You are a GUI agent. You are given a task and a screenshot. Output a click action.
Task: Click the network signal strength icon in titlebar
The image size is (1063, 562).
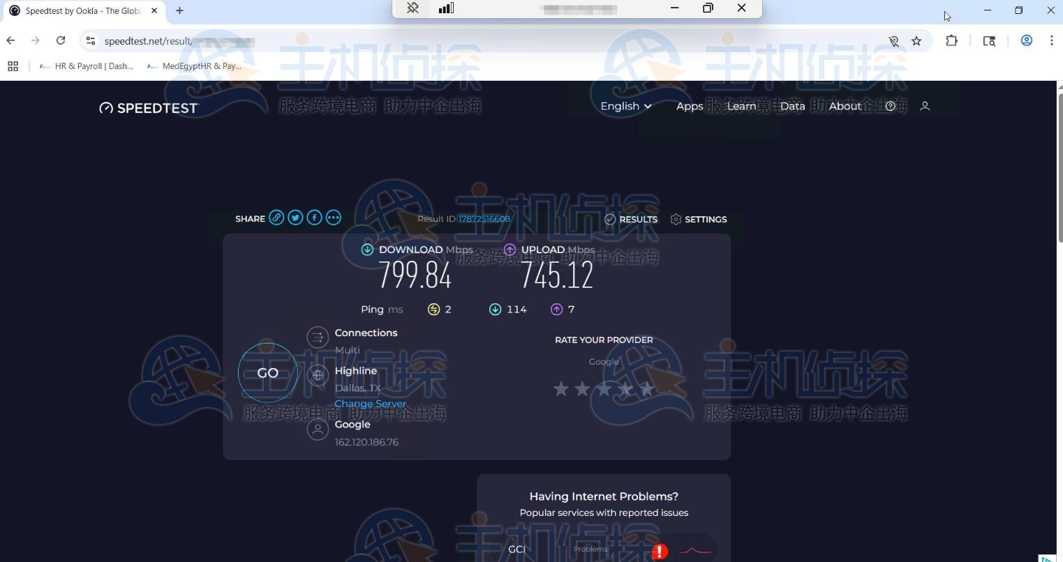pos(446,8)
